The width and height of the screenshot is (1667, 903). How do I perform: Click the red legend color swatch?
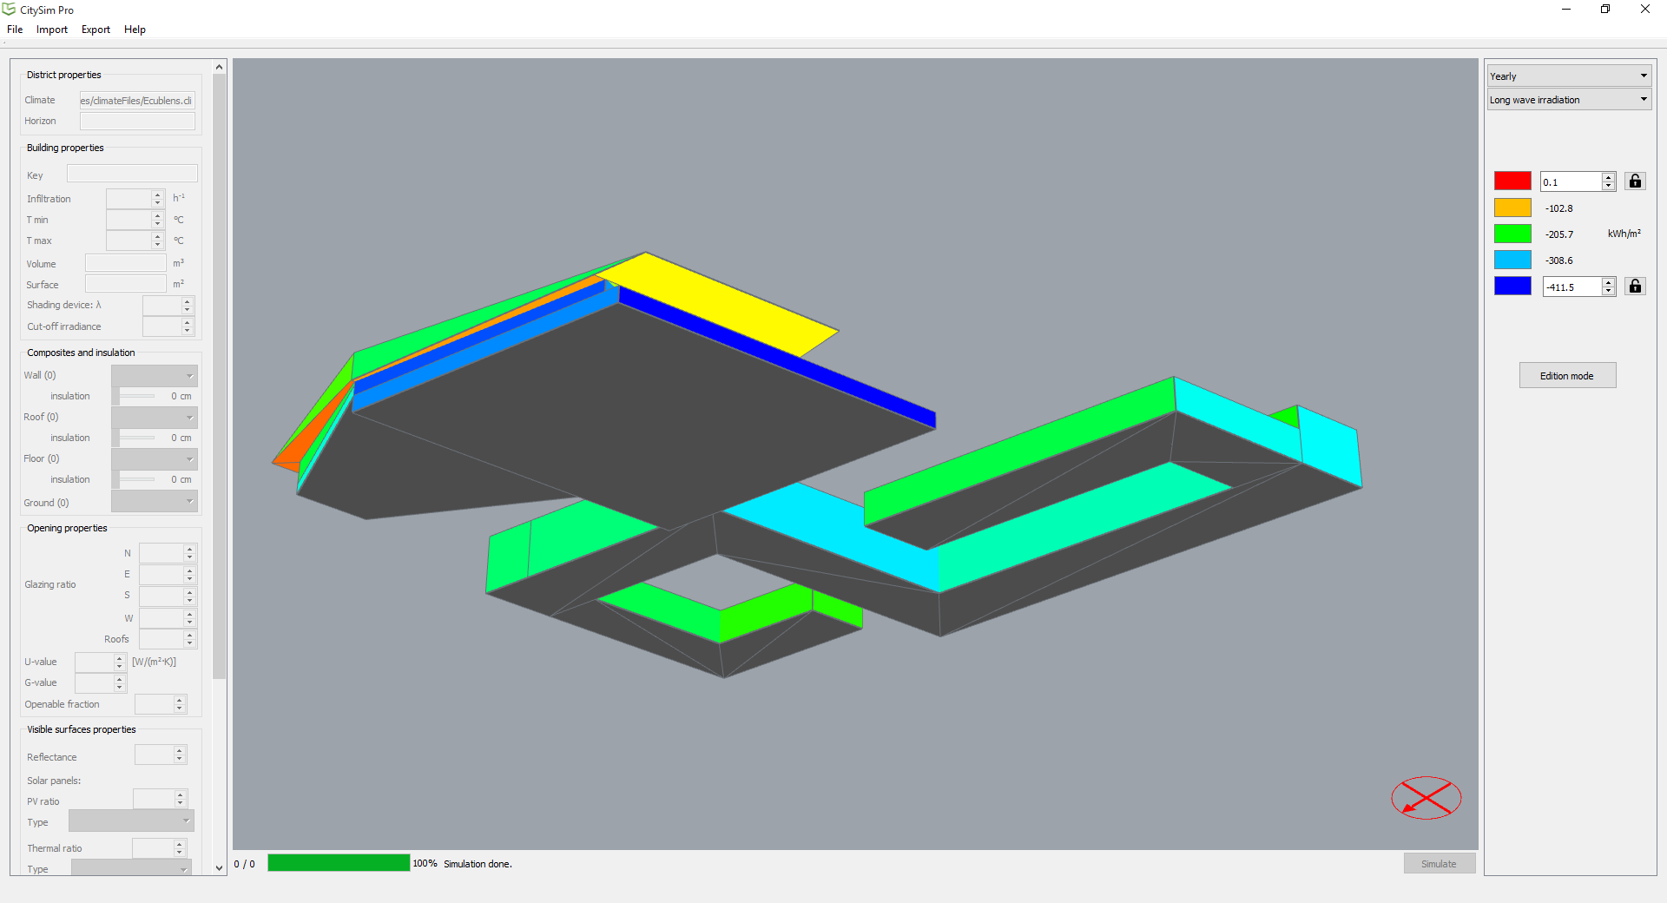(1512, 181)
